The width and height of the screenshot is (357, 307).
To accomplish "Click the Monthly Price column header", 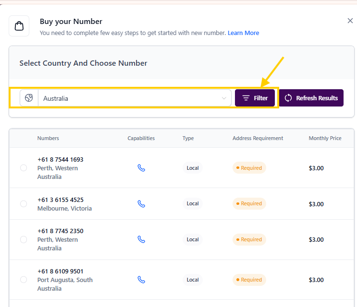I will pyautogui.click(x=325, y=138).
